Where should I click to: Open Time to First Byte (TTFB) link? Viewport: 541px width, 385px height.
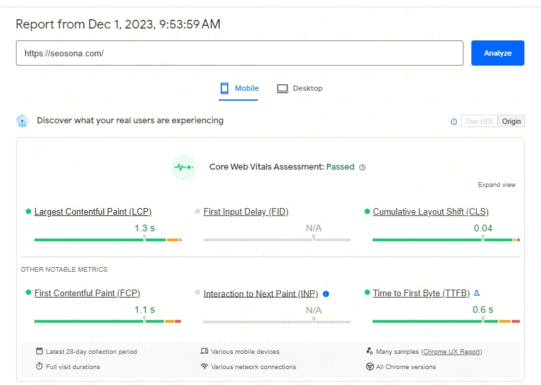(x=421, y=293)
